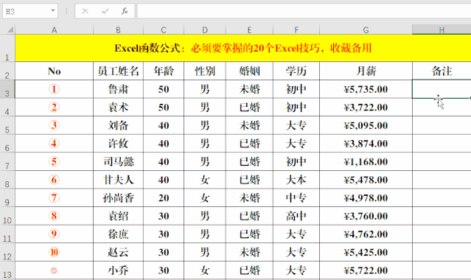
Task: Select the name cell 赵云
Action: [119, 252]
